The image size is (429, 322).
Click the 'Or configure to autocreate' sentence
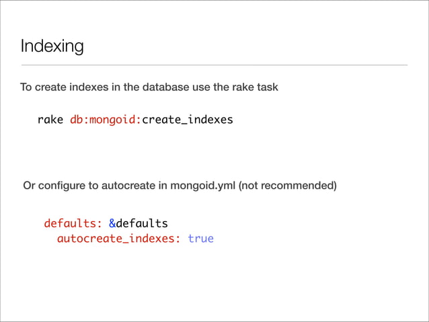180,186
